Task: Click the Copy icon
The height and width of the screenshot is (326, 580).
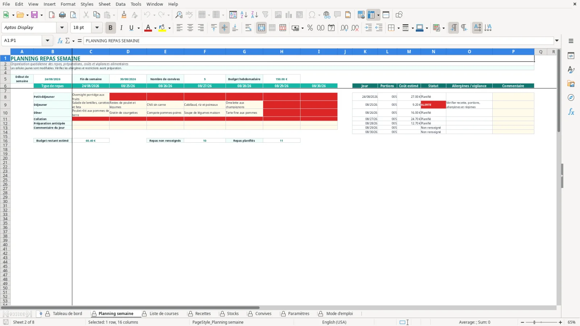Action: [96, 15]
